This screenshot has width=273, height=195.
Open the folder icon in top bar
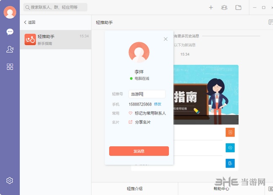point(239,8)
